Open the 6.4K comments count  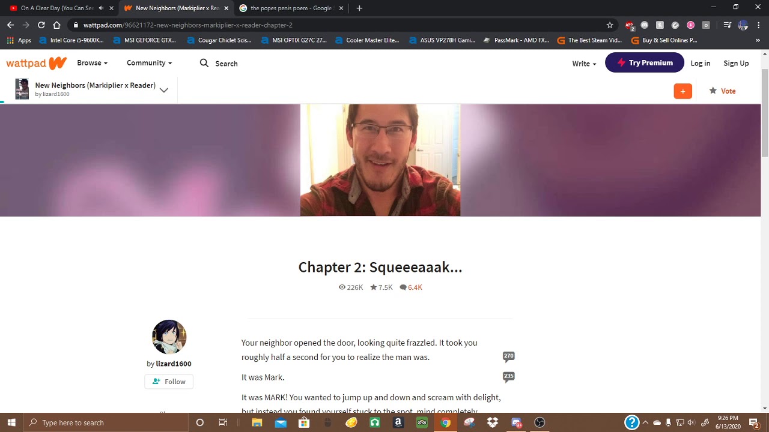(x=411, y=287)
